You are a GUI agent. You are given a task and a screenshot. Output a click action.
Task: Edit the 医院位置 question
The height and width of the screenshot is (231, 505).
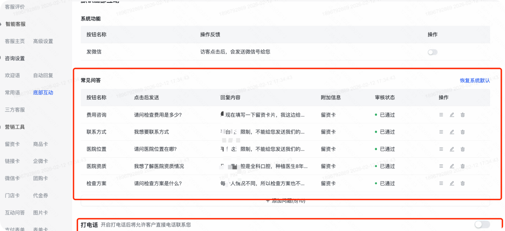[452, 149]
